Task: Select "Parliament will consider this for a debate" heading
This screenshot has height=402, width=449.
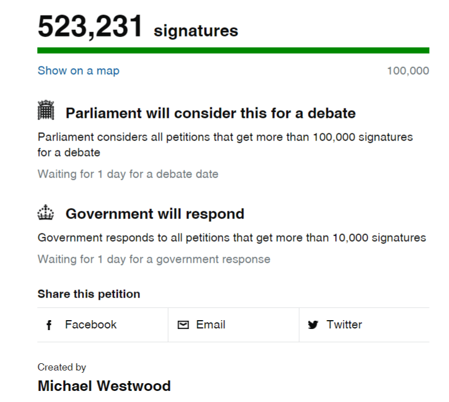Action: 210,113
